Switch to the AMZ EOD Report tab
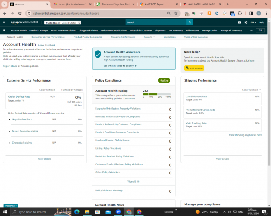The height and width of the screenshot is (216, 271). click(x=159, y=4)
